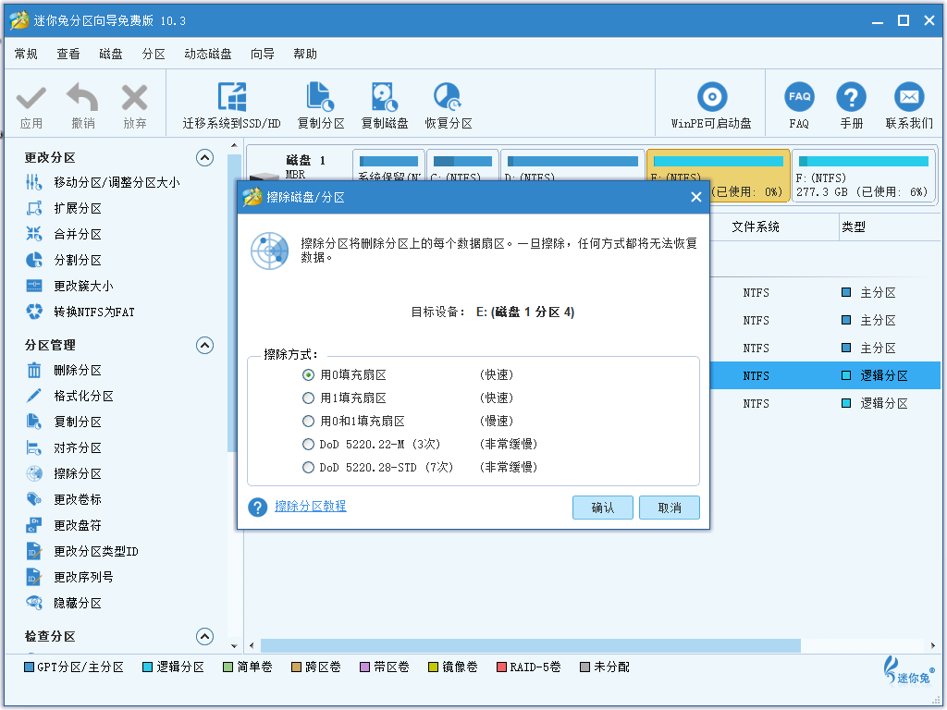Cancel the wipe dialog with 取消
This screenshot has height=710, width=947.
(670, 508)
